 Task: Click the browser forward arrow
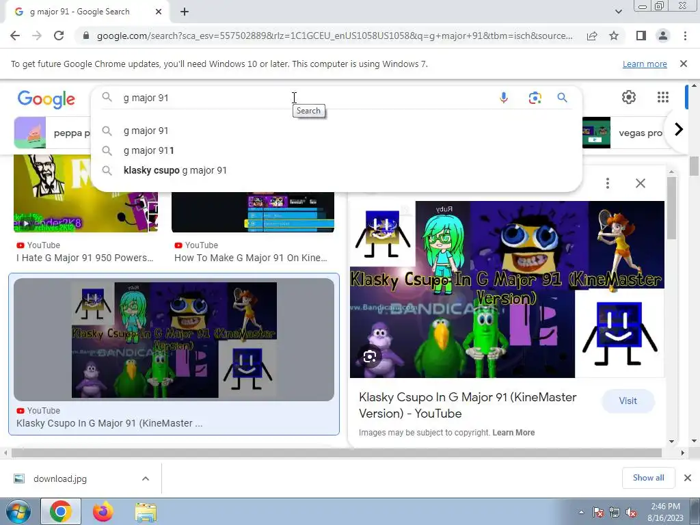point(37,36)
